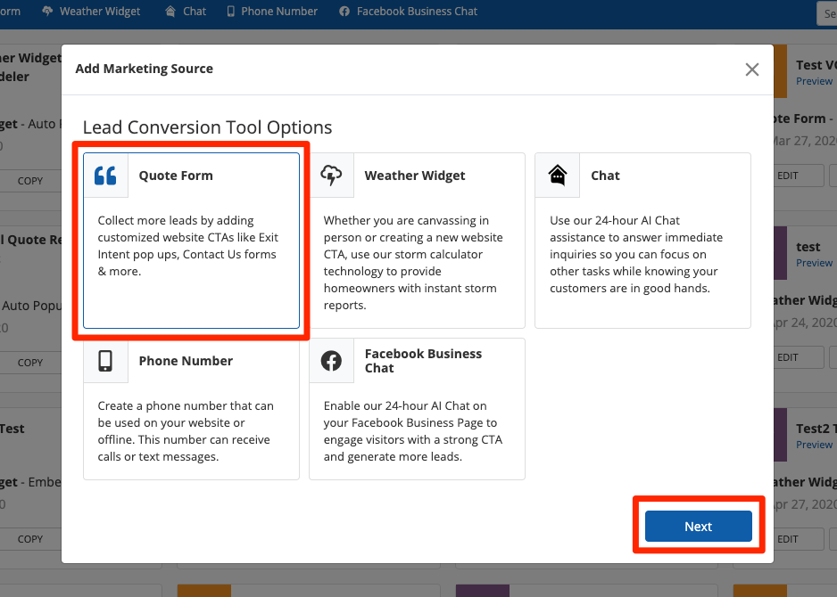Open the Phone Number tab in top bar
Screen dimensions: 837x597
(x=278, y=12)
